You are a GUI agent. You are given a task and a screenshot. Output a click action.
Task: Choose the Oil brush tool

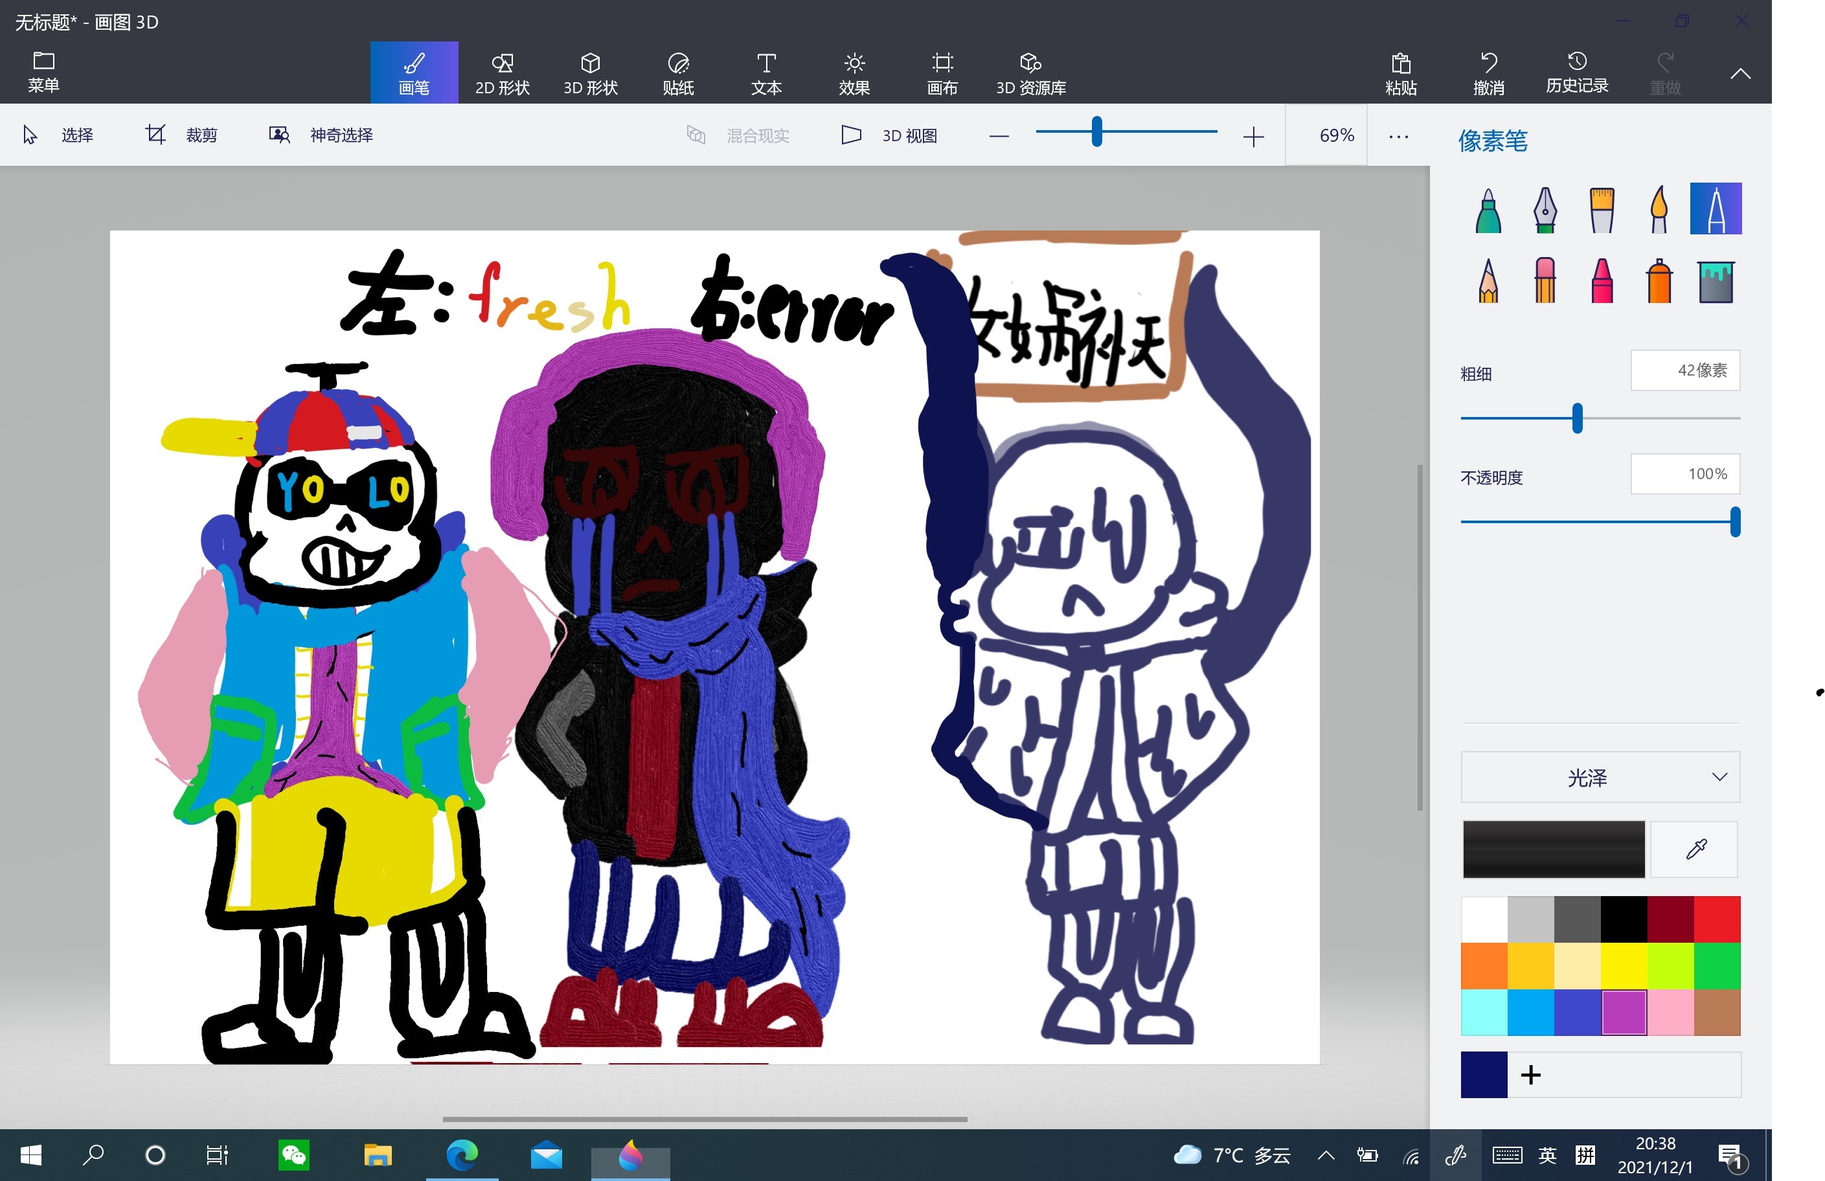point(1602,209)
